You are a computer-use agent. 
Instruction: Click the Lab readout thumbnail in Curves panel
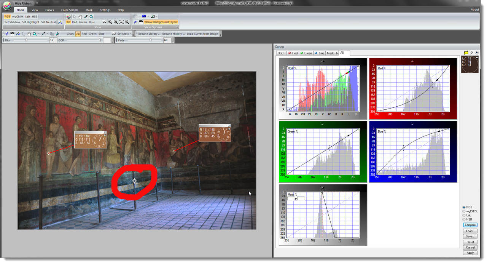click(470, 65)
